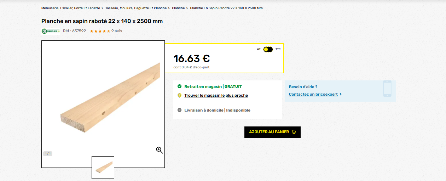Select the TTC label of price switch

(278, 50)
